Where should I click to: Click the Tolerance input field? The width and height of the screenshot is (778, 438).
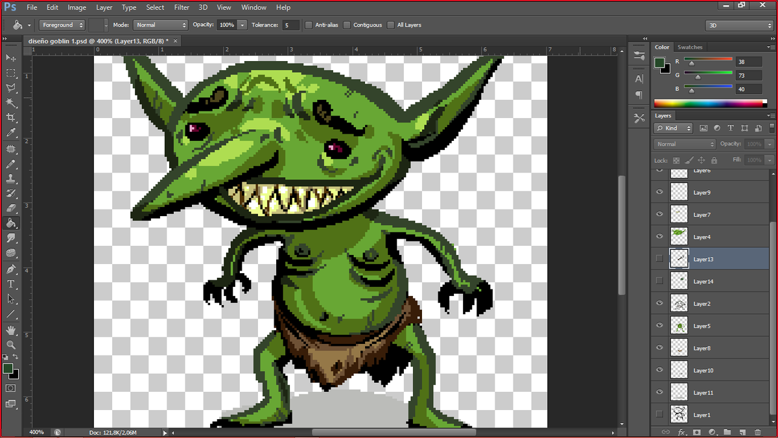click(x=291, y=25)
